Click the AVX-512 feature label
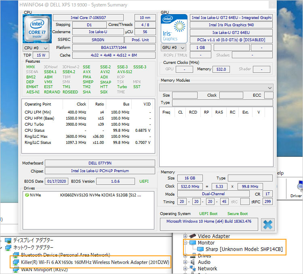Screen dimensions: 303x274 125,72
